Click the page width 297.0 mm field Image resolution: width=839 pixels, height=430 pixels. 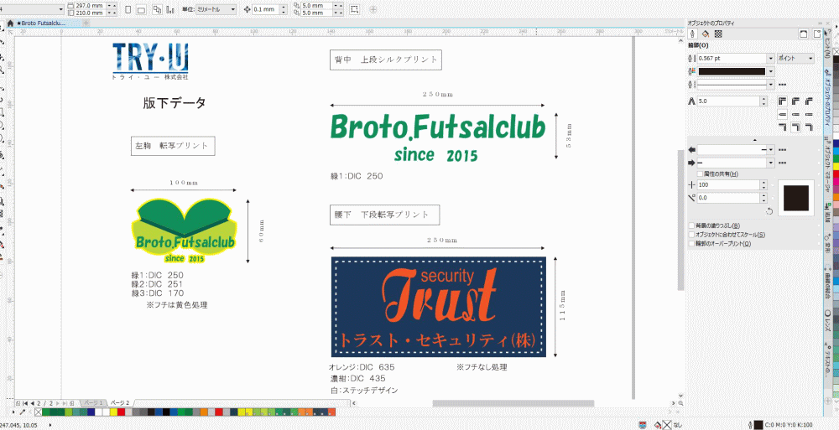(x=91, y=5)
